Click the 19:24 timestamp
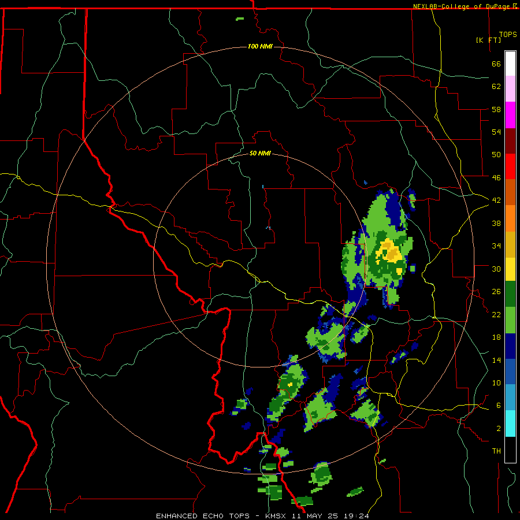Screen dimensions: 520x520 coord(357,516)
